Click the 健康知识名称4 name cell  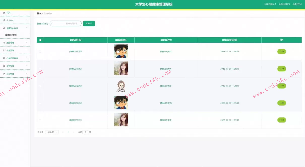pyautogui.click(x=75, y=69)
